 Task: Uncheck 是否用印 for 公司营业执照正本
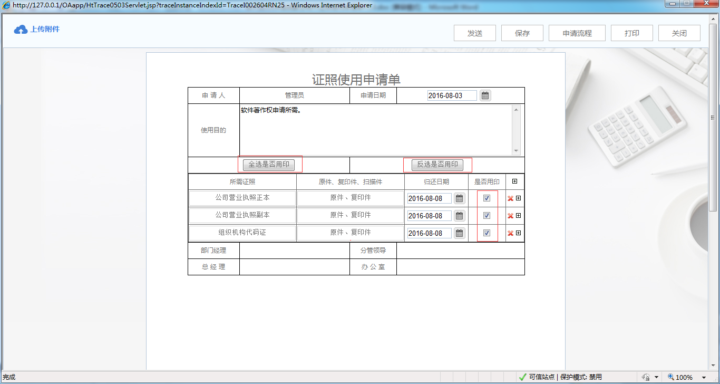tap(487, 198)
